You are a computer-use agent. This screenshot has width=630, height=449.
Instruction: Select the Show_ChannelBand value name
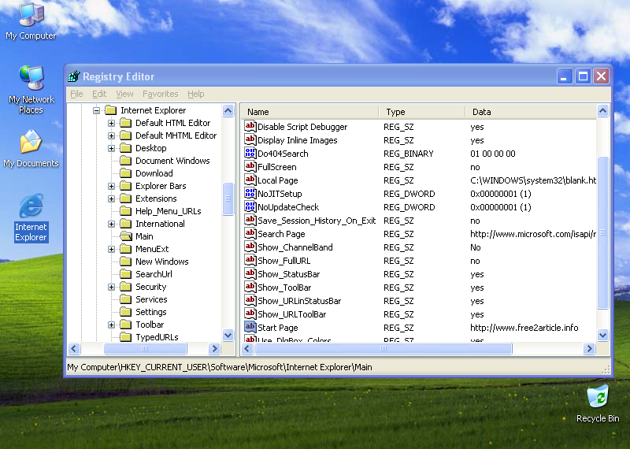click(x=295, y=247)
